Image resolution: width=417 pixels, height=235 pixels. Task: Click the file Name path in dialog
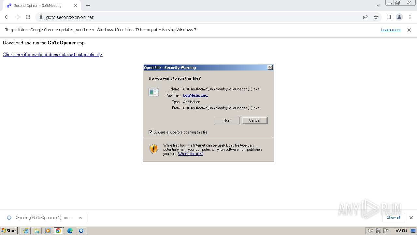click(221, 89)
